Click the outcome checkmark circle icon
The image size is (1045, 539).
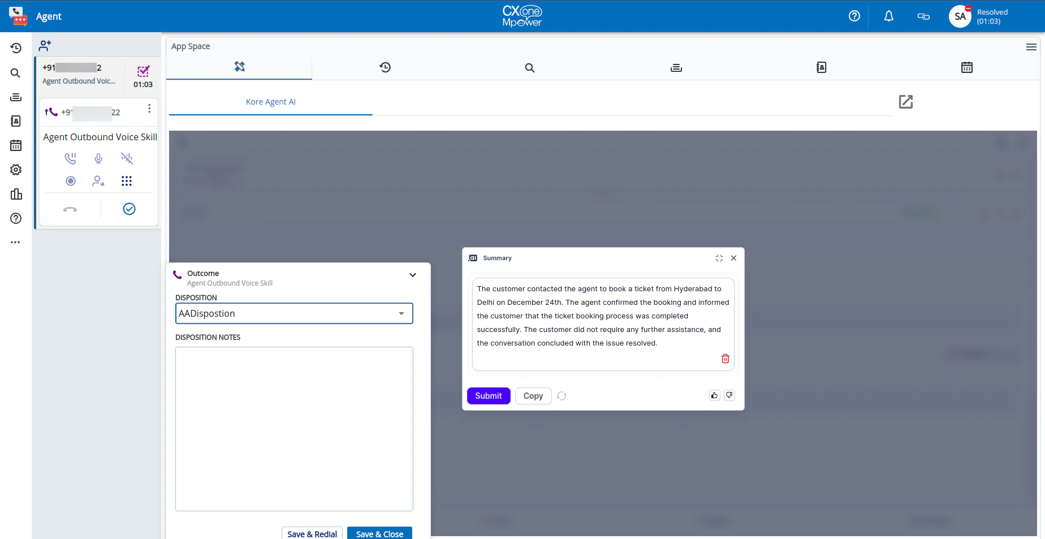(x=129, y=209)
